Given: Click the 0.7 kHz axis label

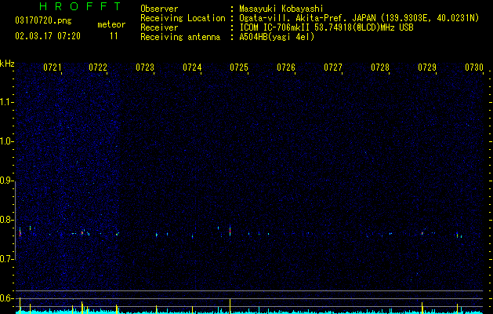Looking at the screenshot, I should 7,259.
